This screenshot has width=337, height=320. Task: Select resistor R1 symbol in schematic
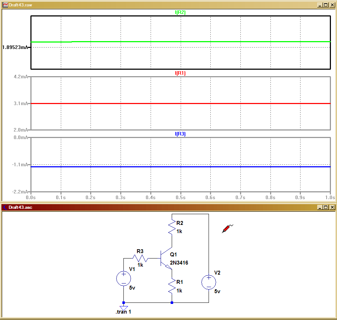pyautogui.click(x=172, y=286)
